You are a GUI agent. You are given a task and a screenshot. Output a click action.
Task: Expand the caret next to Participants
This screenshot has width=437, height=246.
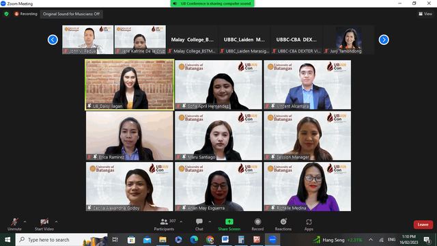[x=181, y=221]
